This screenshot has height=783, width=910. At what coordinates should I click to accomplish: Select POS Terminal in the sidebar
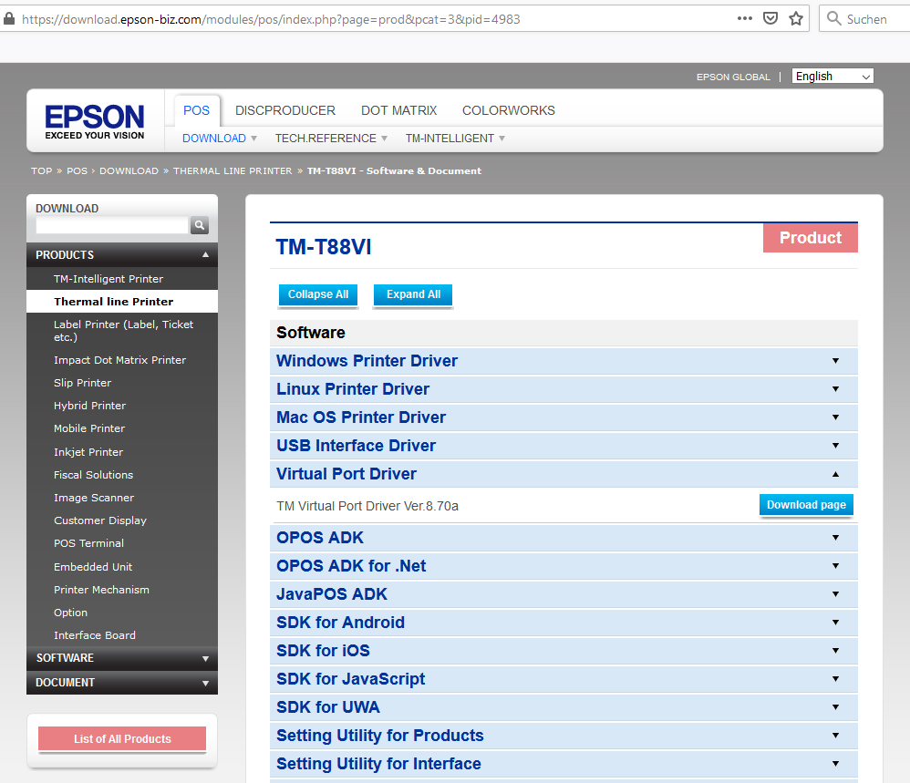tap(122, 543)
